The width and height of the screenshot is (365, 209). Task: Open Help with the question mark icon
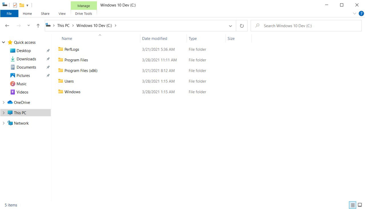click(361, 13)
